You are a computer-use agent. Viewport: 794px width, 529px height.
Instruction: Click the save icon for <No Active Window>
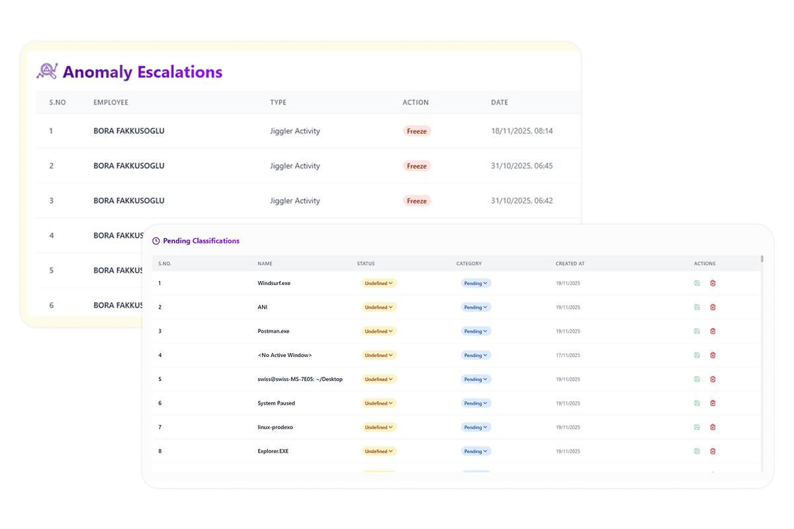tap(697, 355)
